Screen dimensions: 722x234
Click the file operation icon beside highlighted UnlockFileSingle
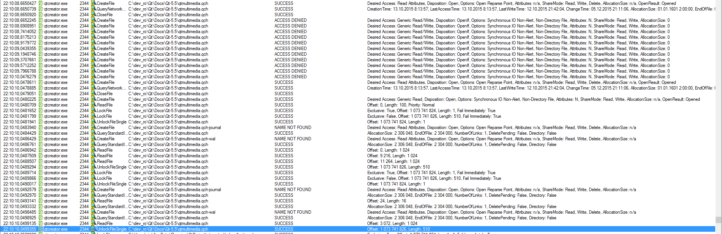coord(94,229)
